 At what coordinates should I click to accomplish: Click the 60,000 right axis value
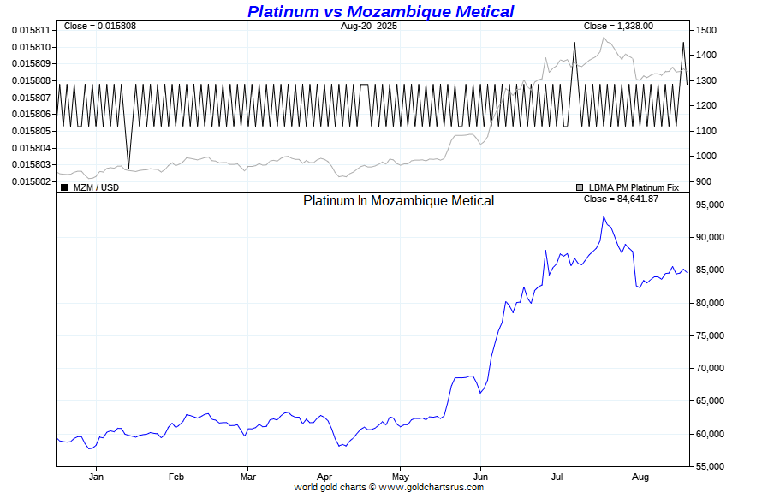coord(710,434)
